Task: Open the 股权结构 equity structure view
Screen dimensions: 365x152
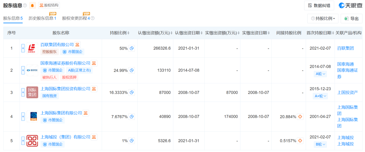Action: [x=49, y=5]
